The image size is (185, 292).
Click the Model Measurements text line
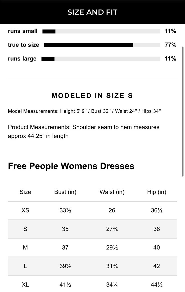[x=84, y=111]
